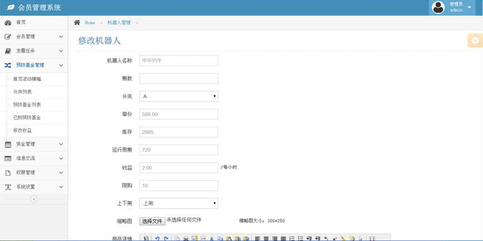Click the 会员管理 edit icon

[8, 36]
